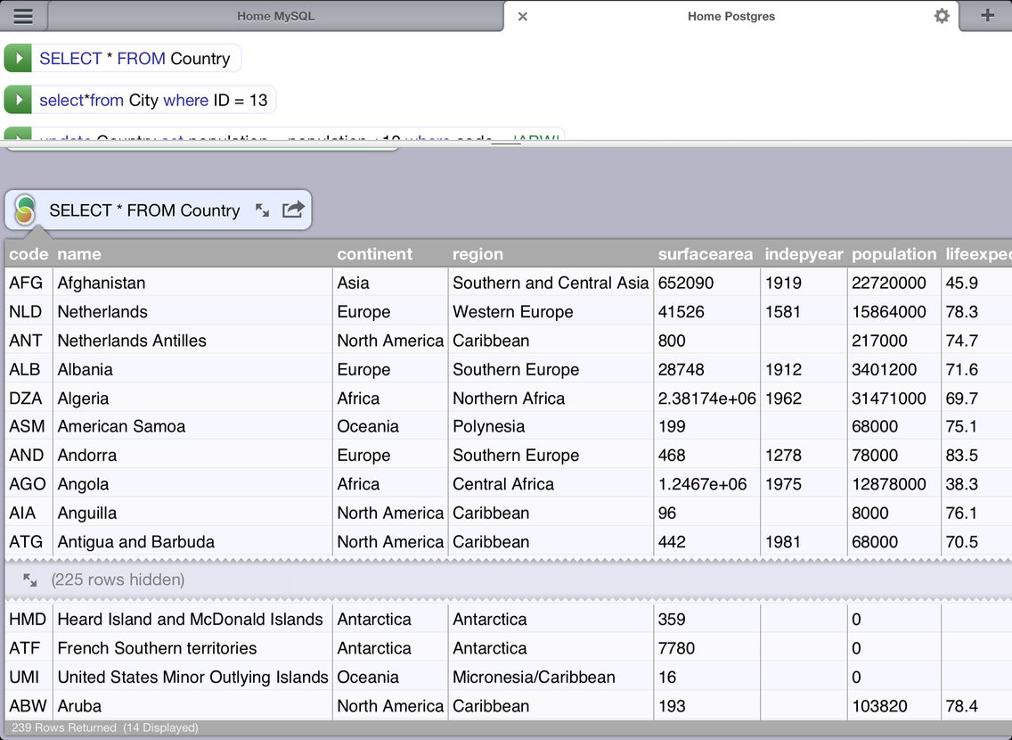Select the Home Postgres tab

(x=730, y=16)
